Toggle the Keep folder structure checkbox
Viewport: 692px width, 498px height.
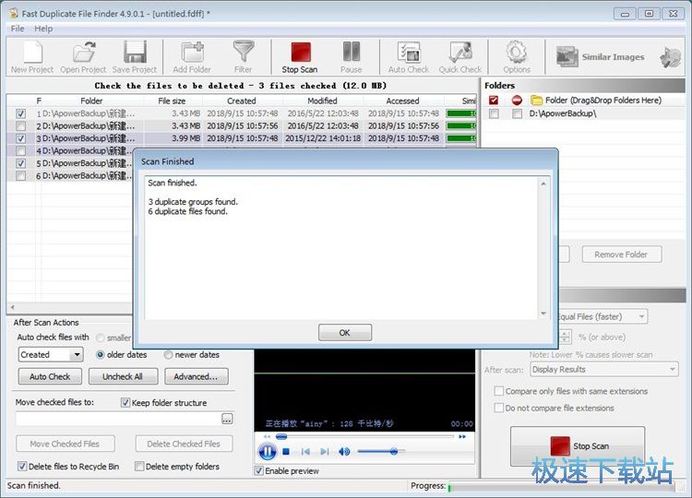pyautogui.click(x=126, y=403)
